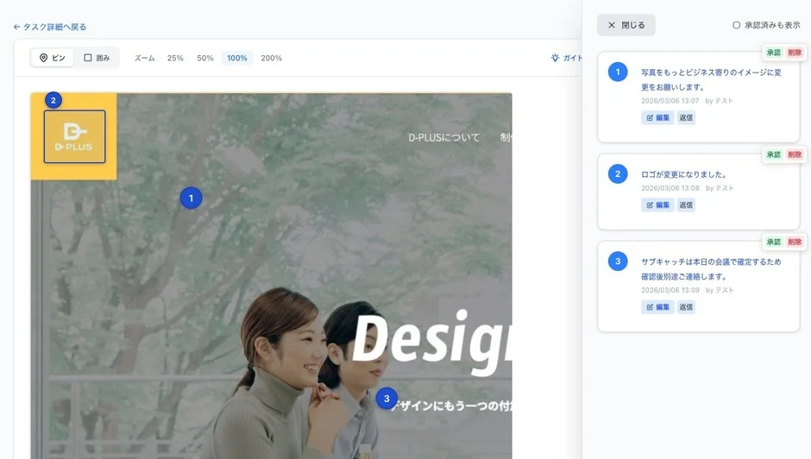Click comment text starting 写真をもっとビジネス寄り
This screenshot has width=811, height=459.
[x=711, y=79]
